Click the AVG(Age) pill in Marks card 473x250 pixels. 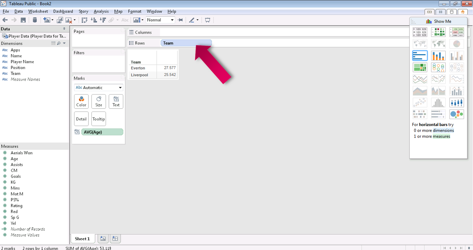(102, 132)
